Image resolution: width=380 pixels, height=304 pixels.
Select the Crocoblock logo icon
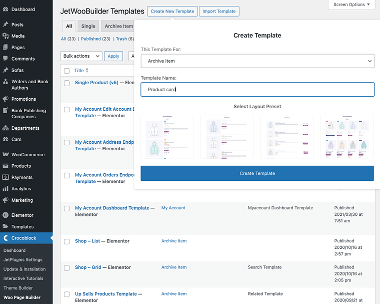(6, 238)
